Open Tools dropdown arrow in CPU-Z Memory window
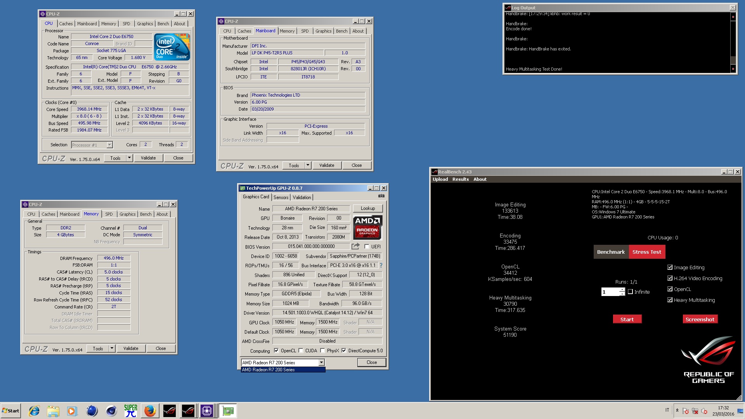The image size is (745, 419). pyautogui.click(x=112, y=348)
